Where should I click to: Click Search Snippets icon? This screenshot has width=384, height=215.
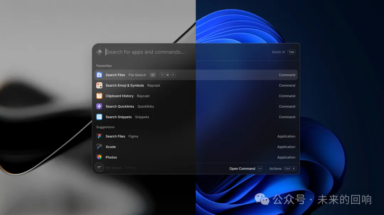coord(99,117)
